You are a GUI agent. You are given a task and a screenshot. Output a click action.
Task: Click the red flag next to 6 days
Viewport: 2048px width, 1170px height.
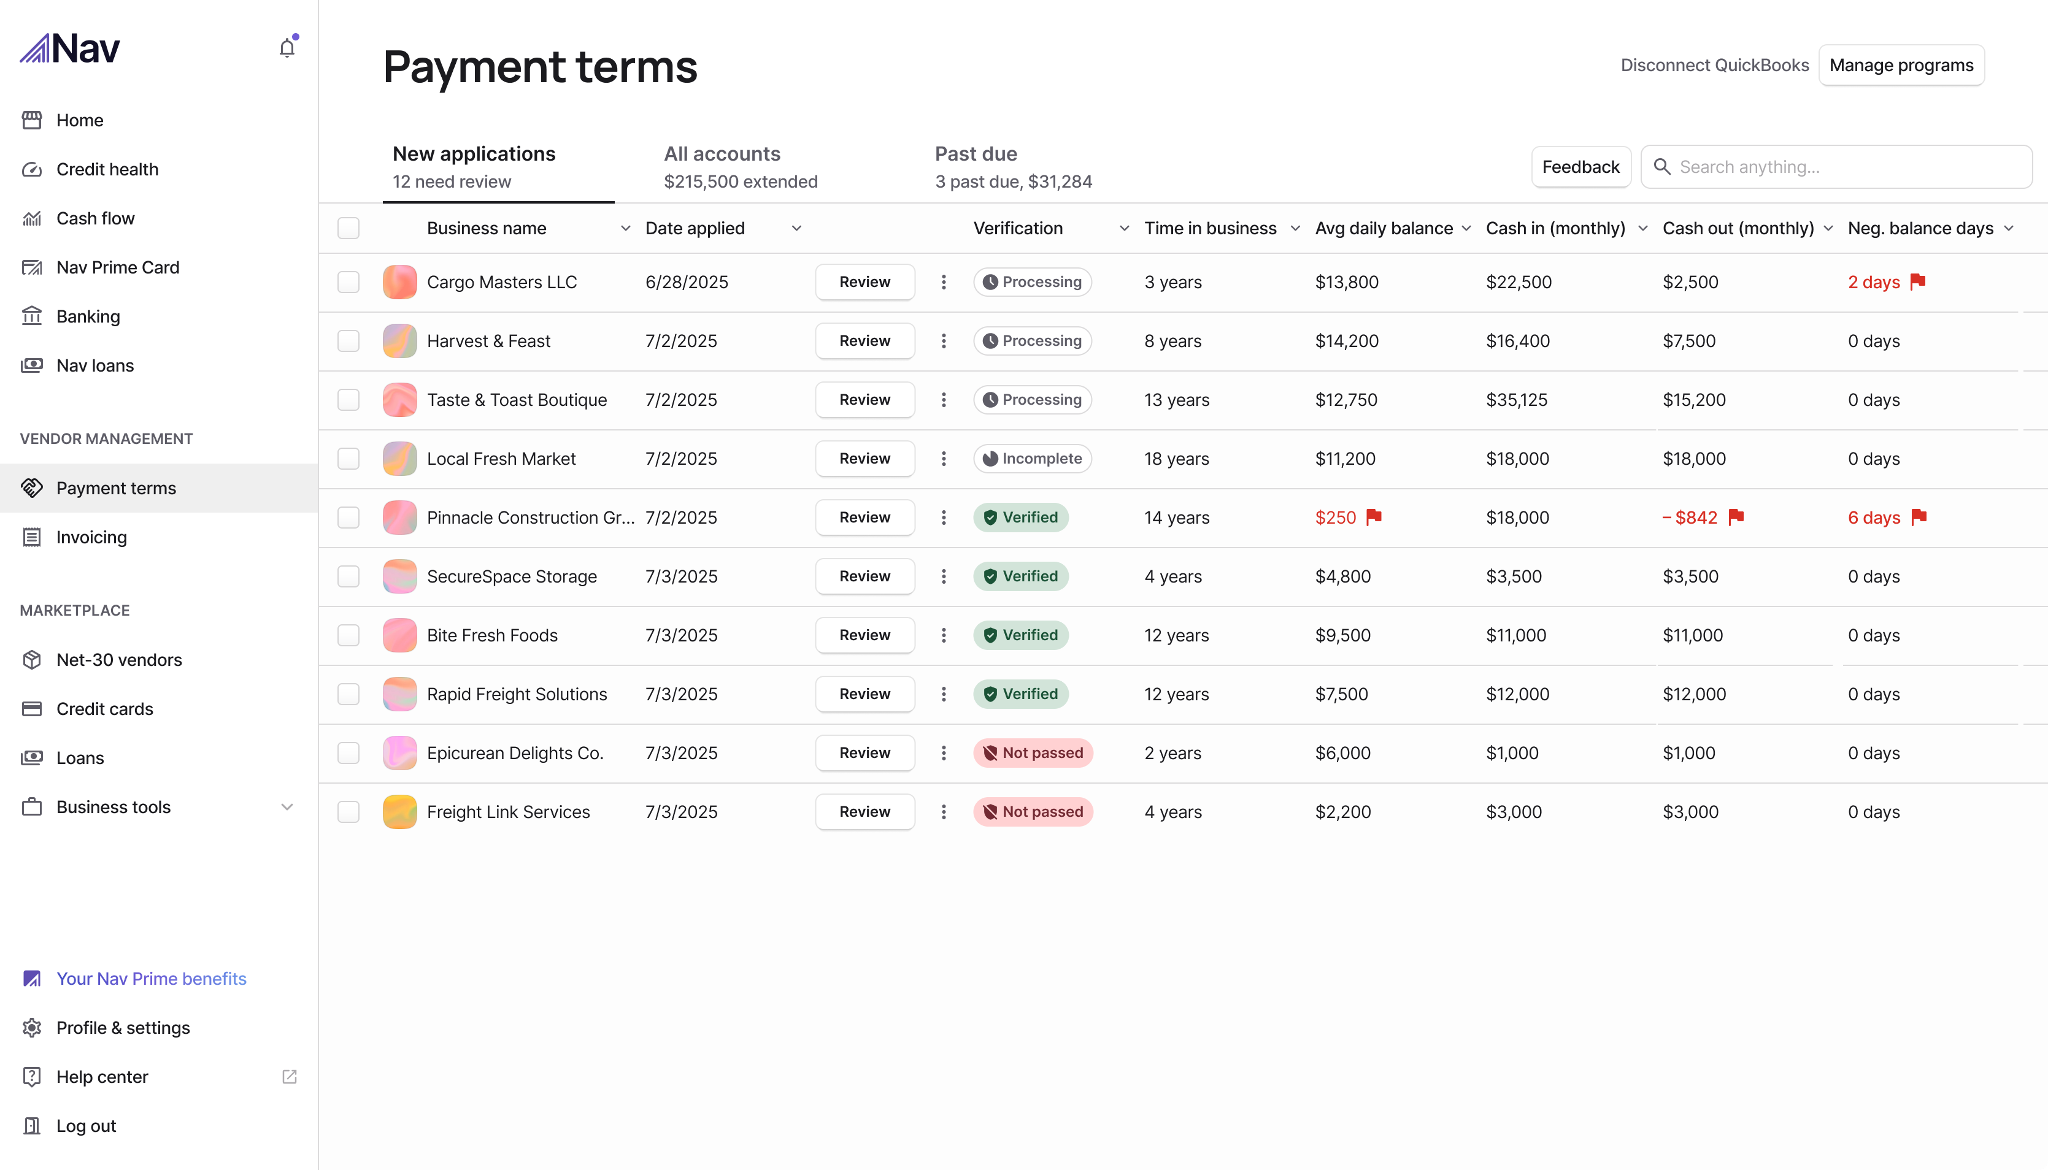point(1919,517)
